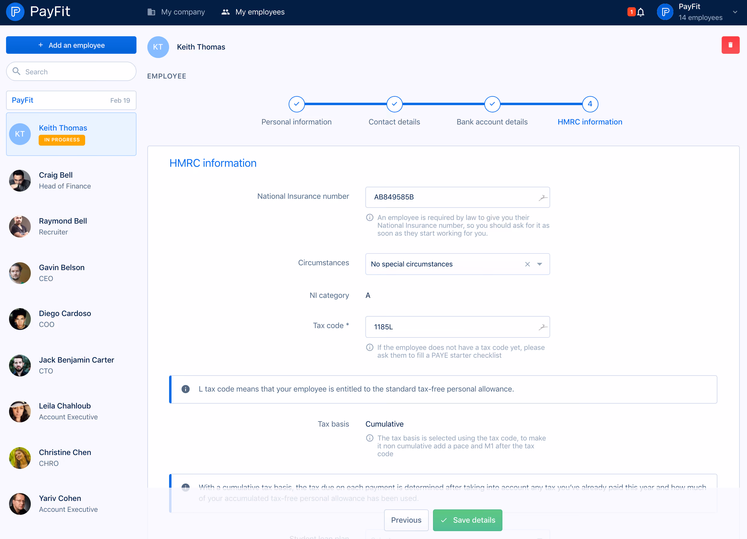Screen dimensions: 747x539
Task: Click the red delete employee trash icon
Action: 730,45
